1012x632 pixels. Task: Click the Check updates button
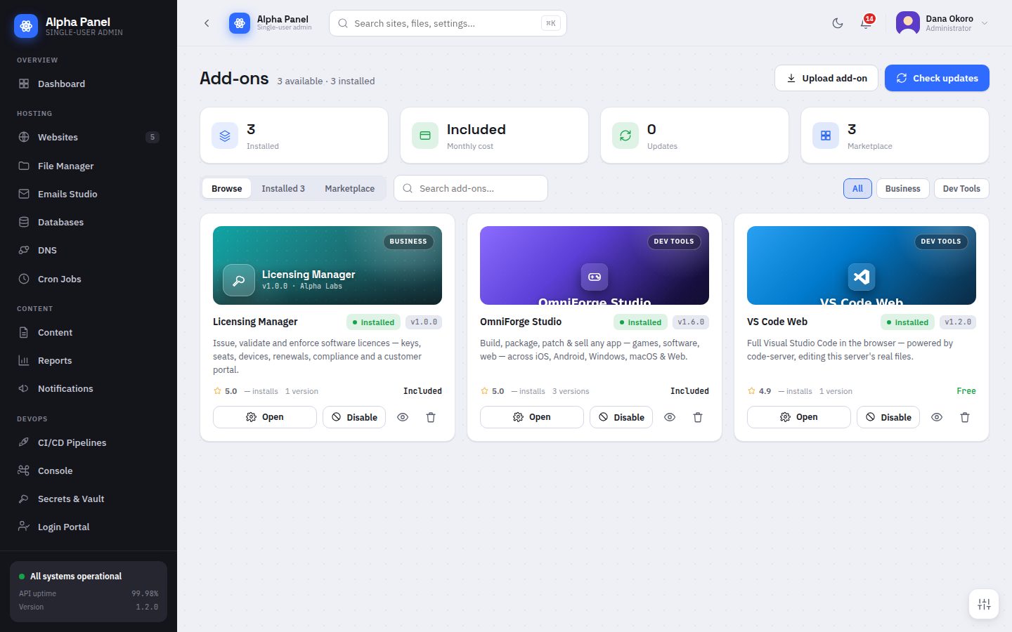(937, 78)
